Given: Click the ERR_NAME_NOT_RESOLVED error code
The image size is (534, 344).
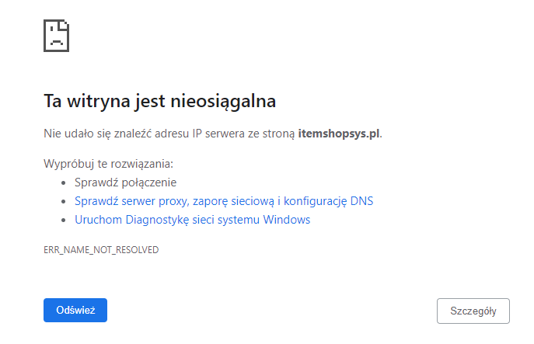Looking at the screenshot, I should point(101,250).
